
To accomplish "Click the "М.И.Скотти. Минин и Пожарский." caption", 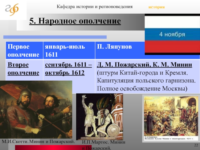I will (x=38, y=141).
